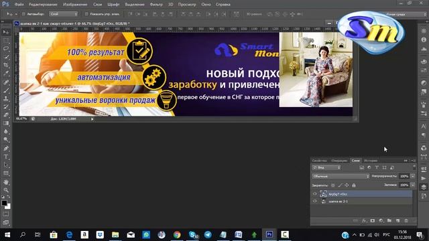
Task: Switch to the История tab
Action: pos(371,161)
